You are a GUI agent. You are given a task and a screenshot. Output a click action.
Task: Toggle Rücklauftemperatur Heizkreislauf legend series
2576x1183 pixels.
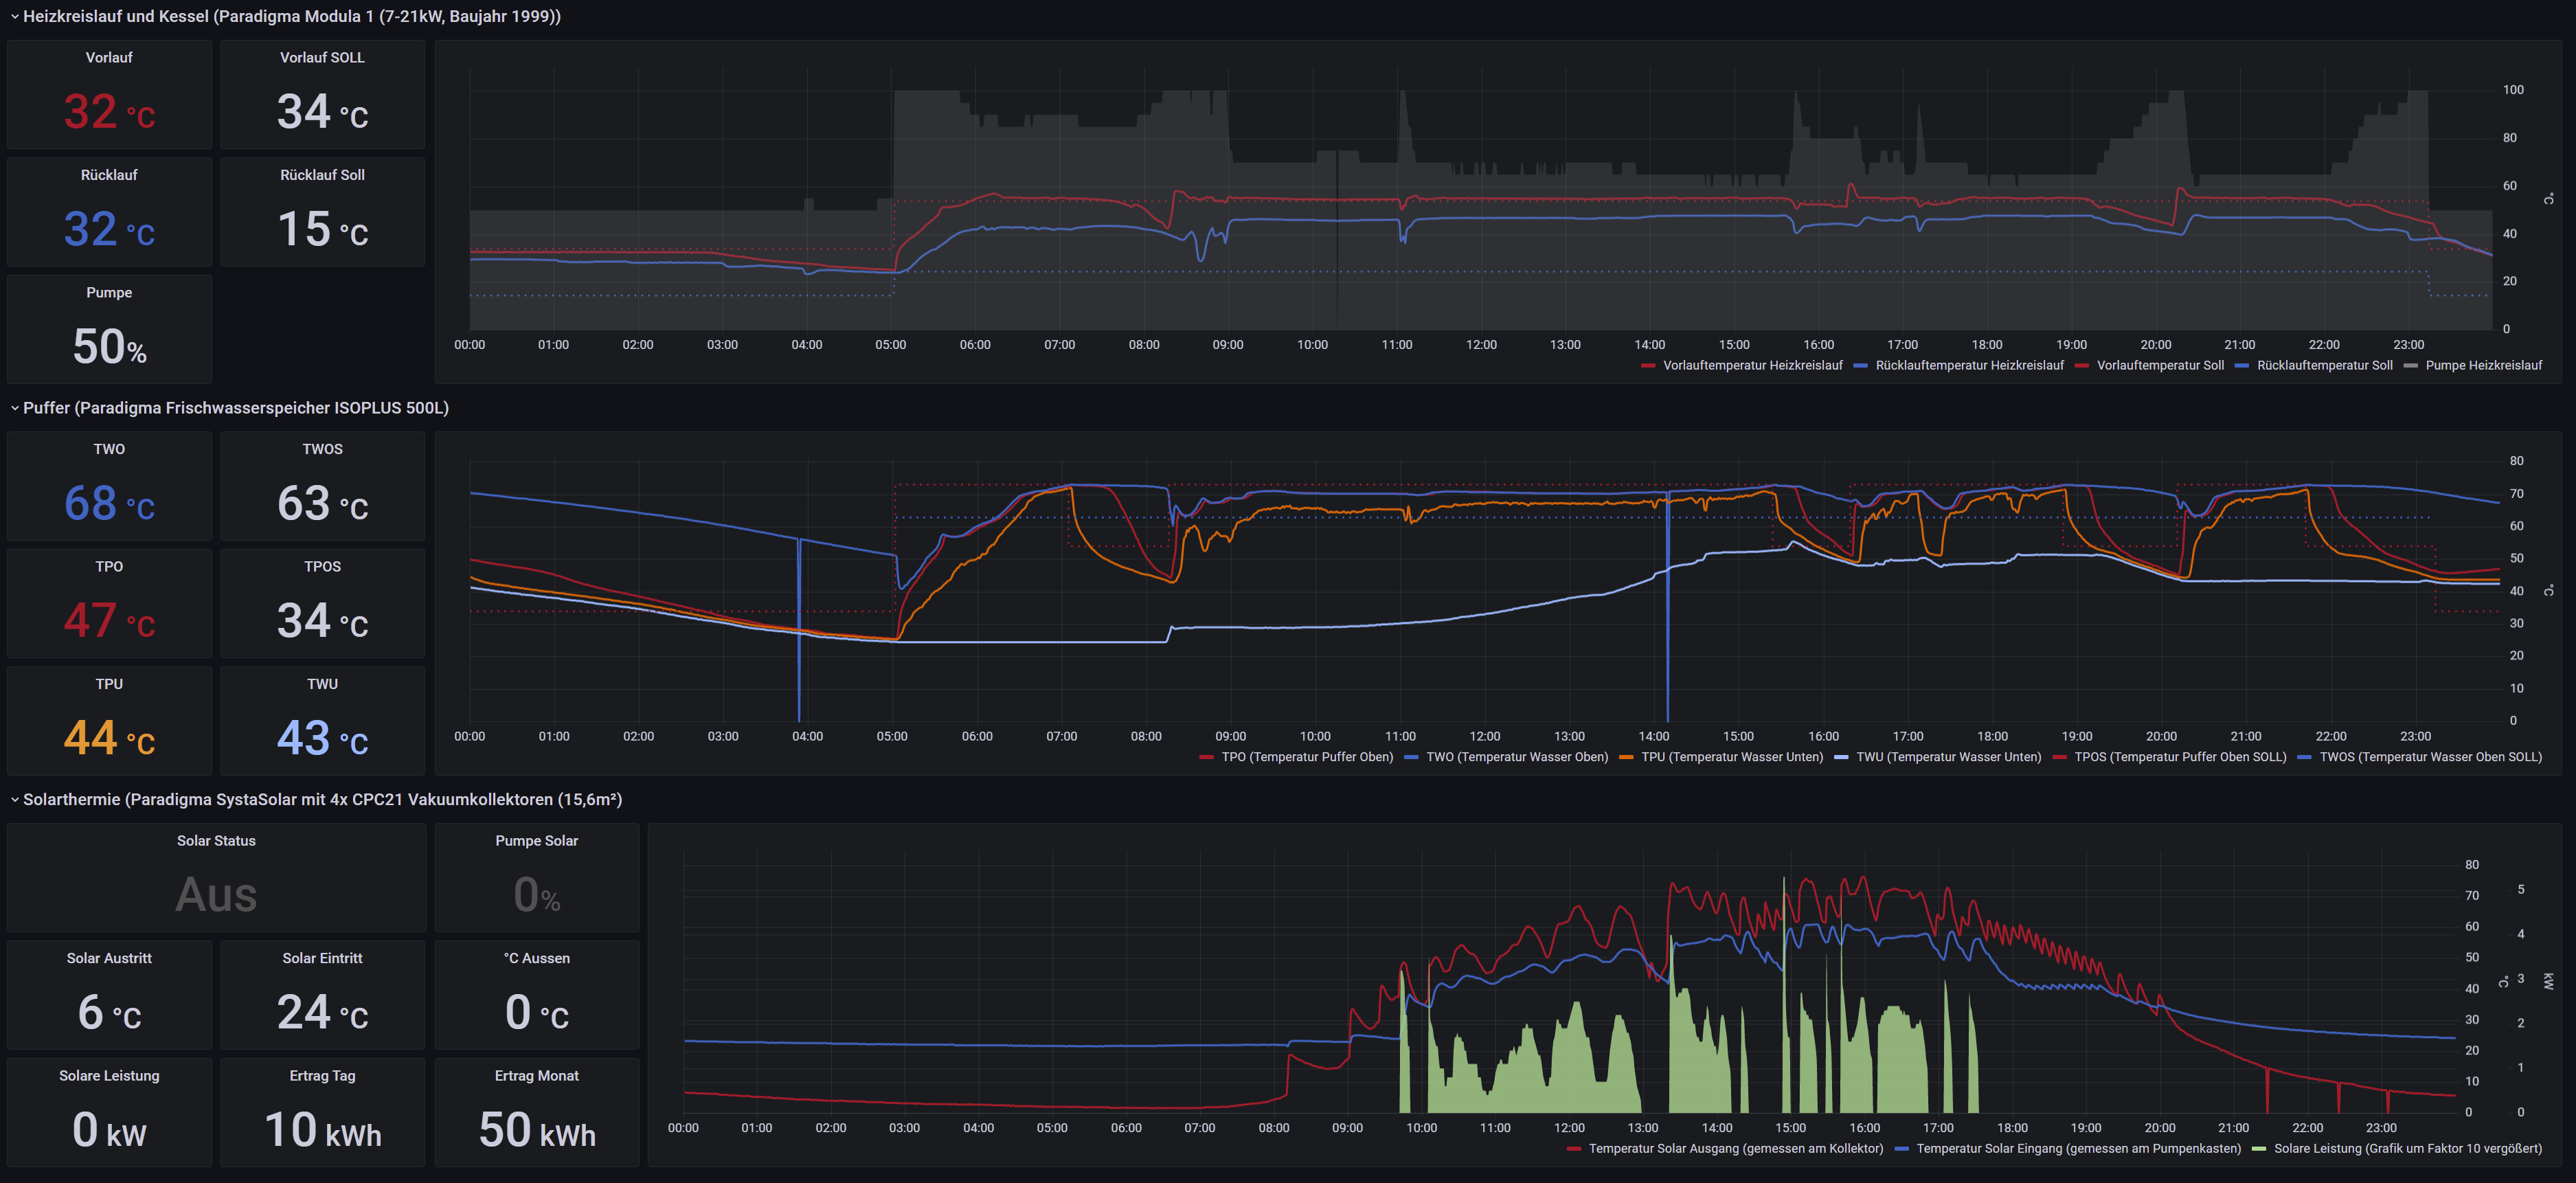pos(1969,365)
